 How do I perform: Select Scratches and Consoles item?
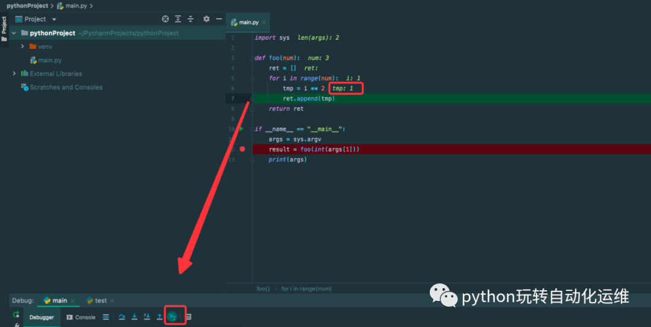(x=62, y=87)
